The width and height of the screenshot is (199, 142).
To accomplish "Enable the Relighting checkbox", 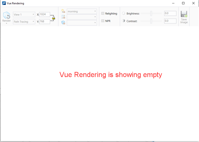I will [x=103, y=13].
